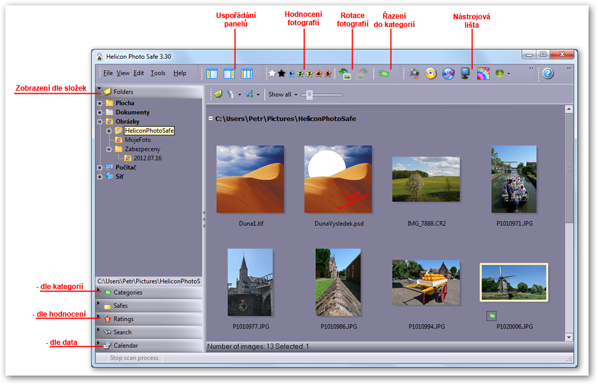Select the P1010971.JPG boat thumbnail

coord(514,179)
